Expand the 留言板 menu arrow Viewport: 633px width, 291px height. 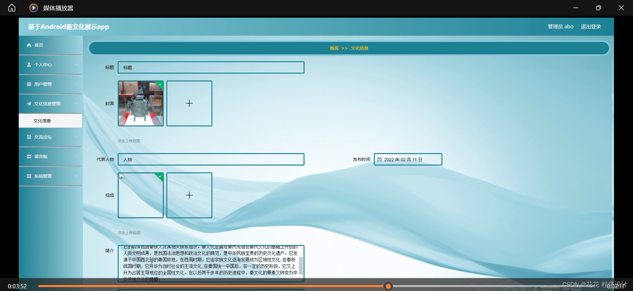click(76, 157)
